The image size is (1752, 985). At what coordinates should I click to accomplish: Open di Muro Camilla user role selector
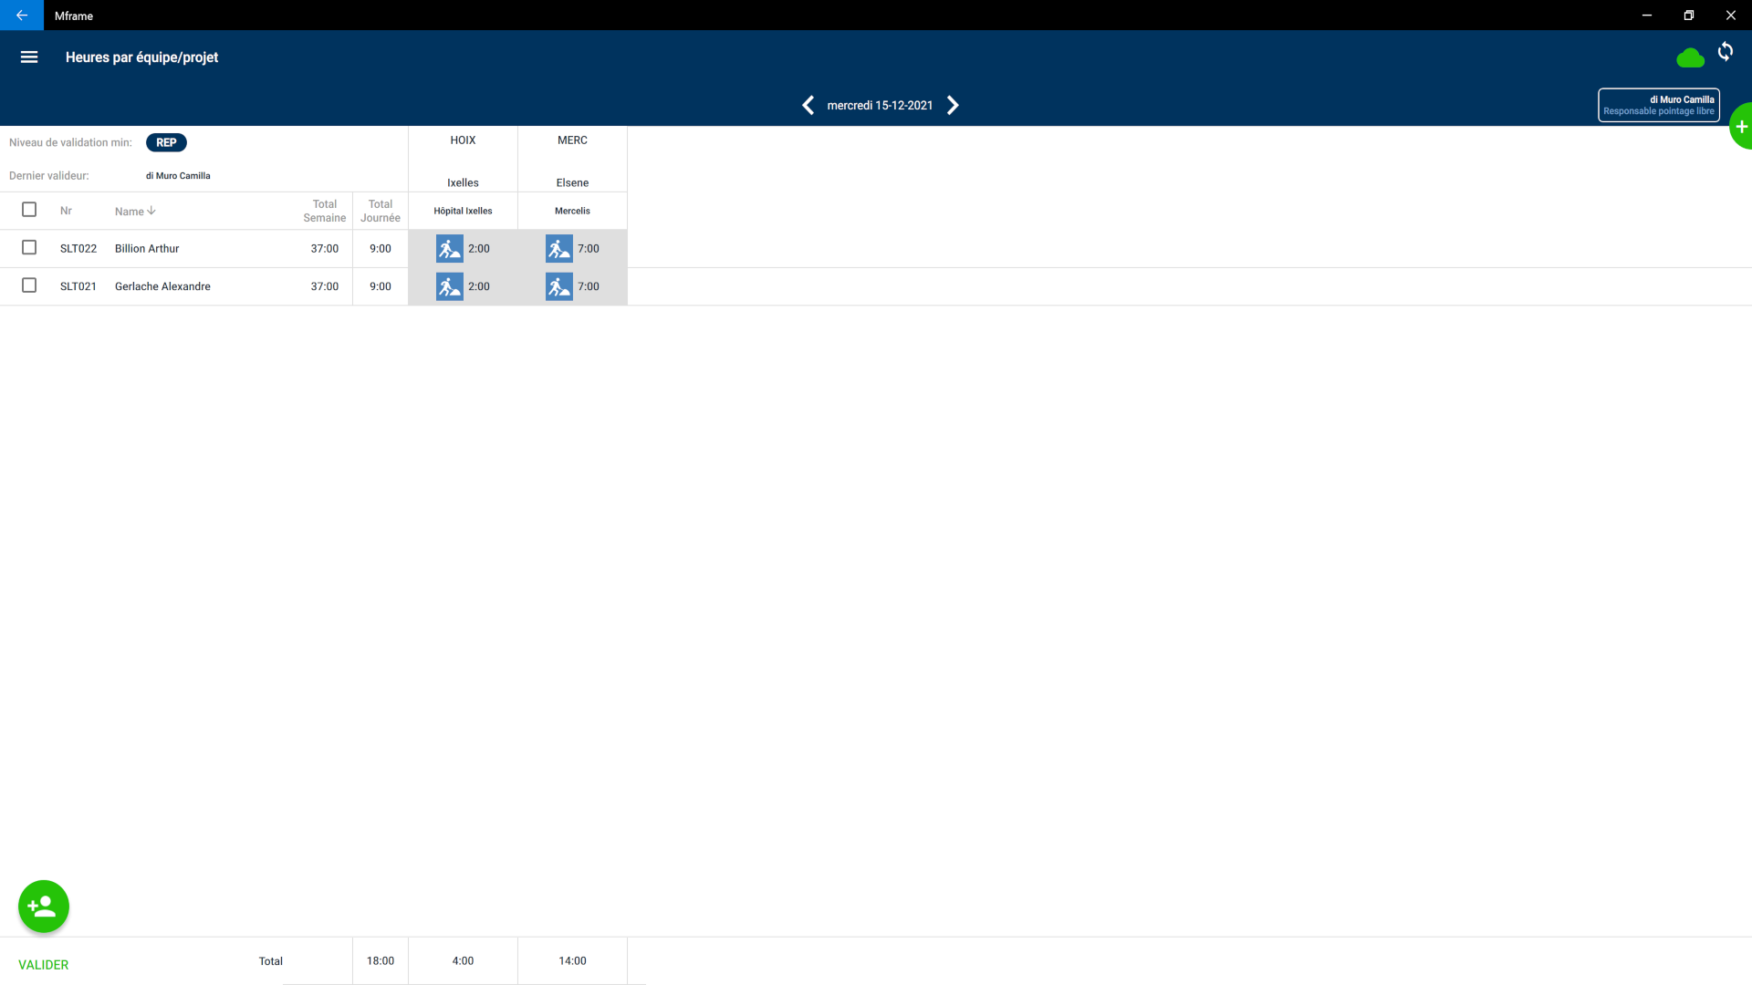(1658, 106)
